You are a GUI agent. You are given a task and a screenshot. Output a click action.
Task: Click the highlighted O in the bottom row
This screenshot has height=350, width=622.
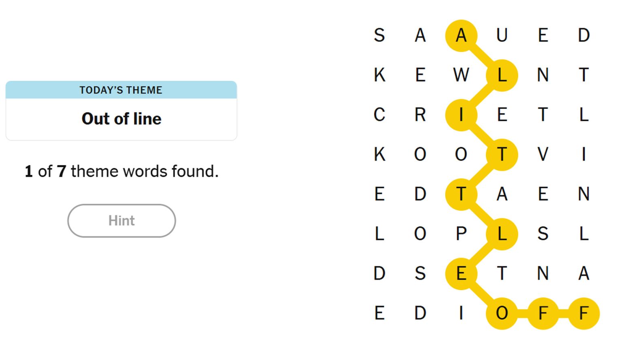tap(502, 313)
